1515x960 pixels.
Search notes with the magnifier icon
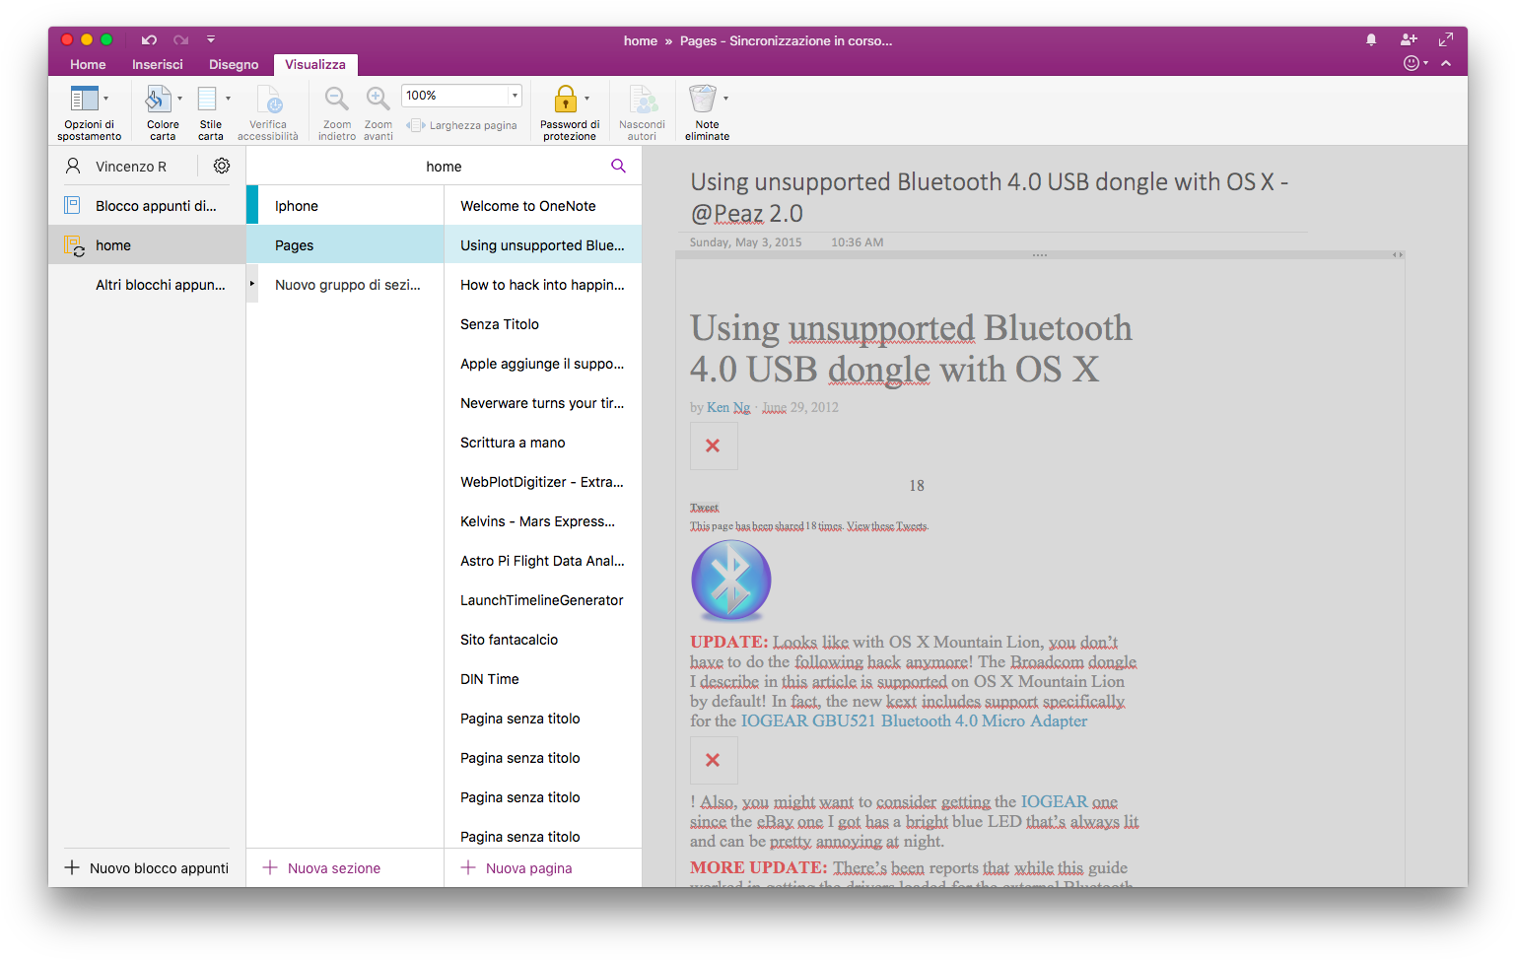(618, 166)
